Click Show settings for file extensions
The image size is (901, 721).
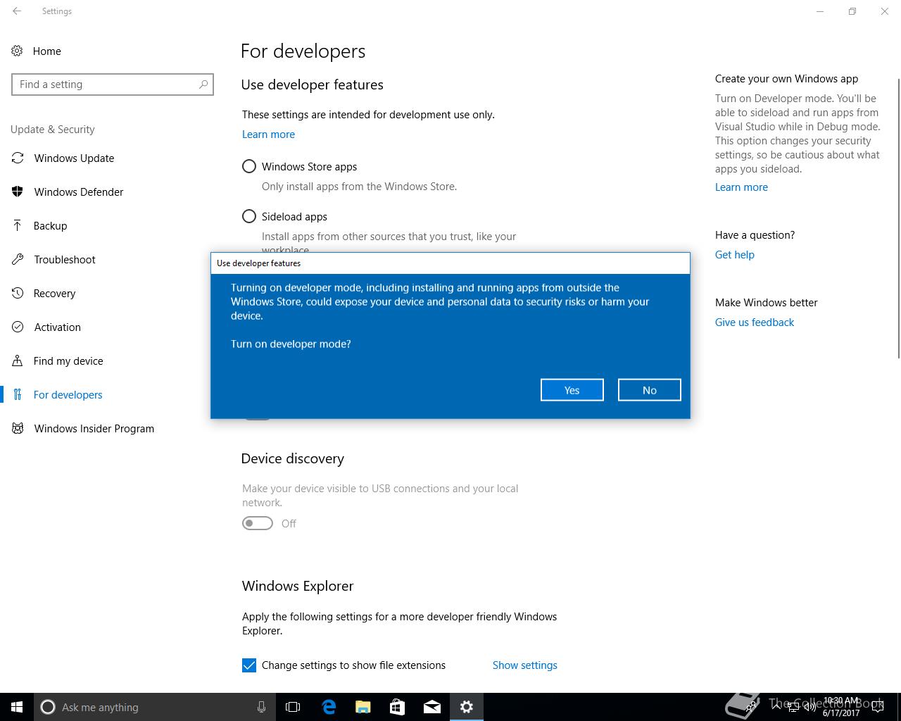(525, 665)
